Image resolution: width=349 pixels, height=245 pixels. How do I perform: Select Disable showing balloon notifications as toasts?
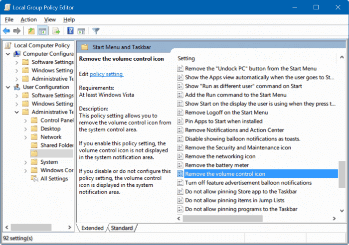(243, 139)
